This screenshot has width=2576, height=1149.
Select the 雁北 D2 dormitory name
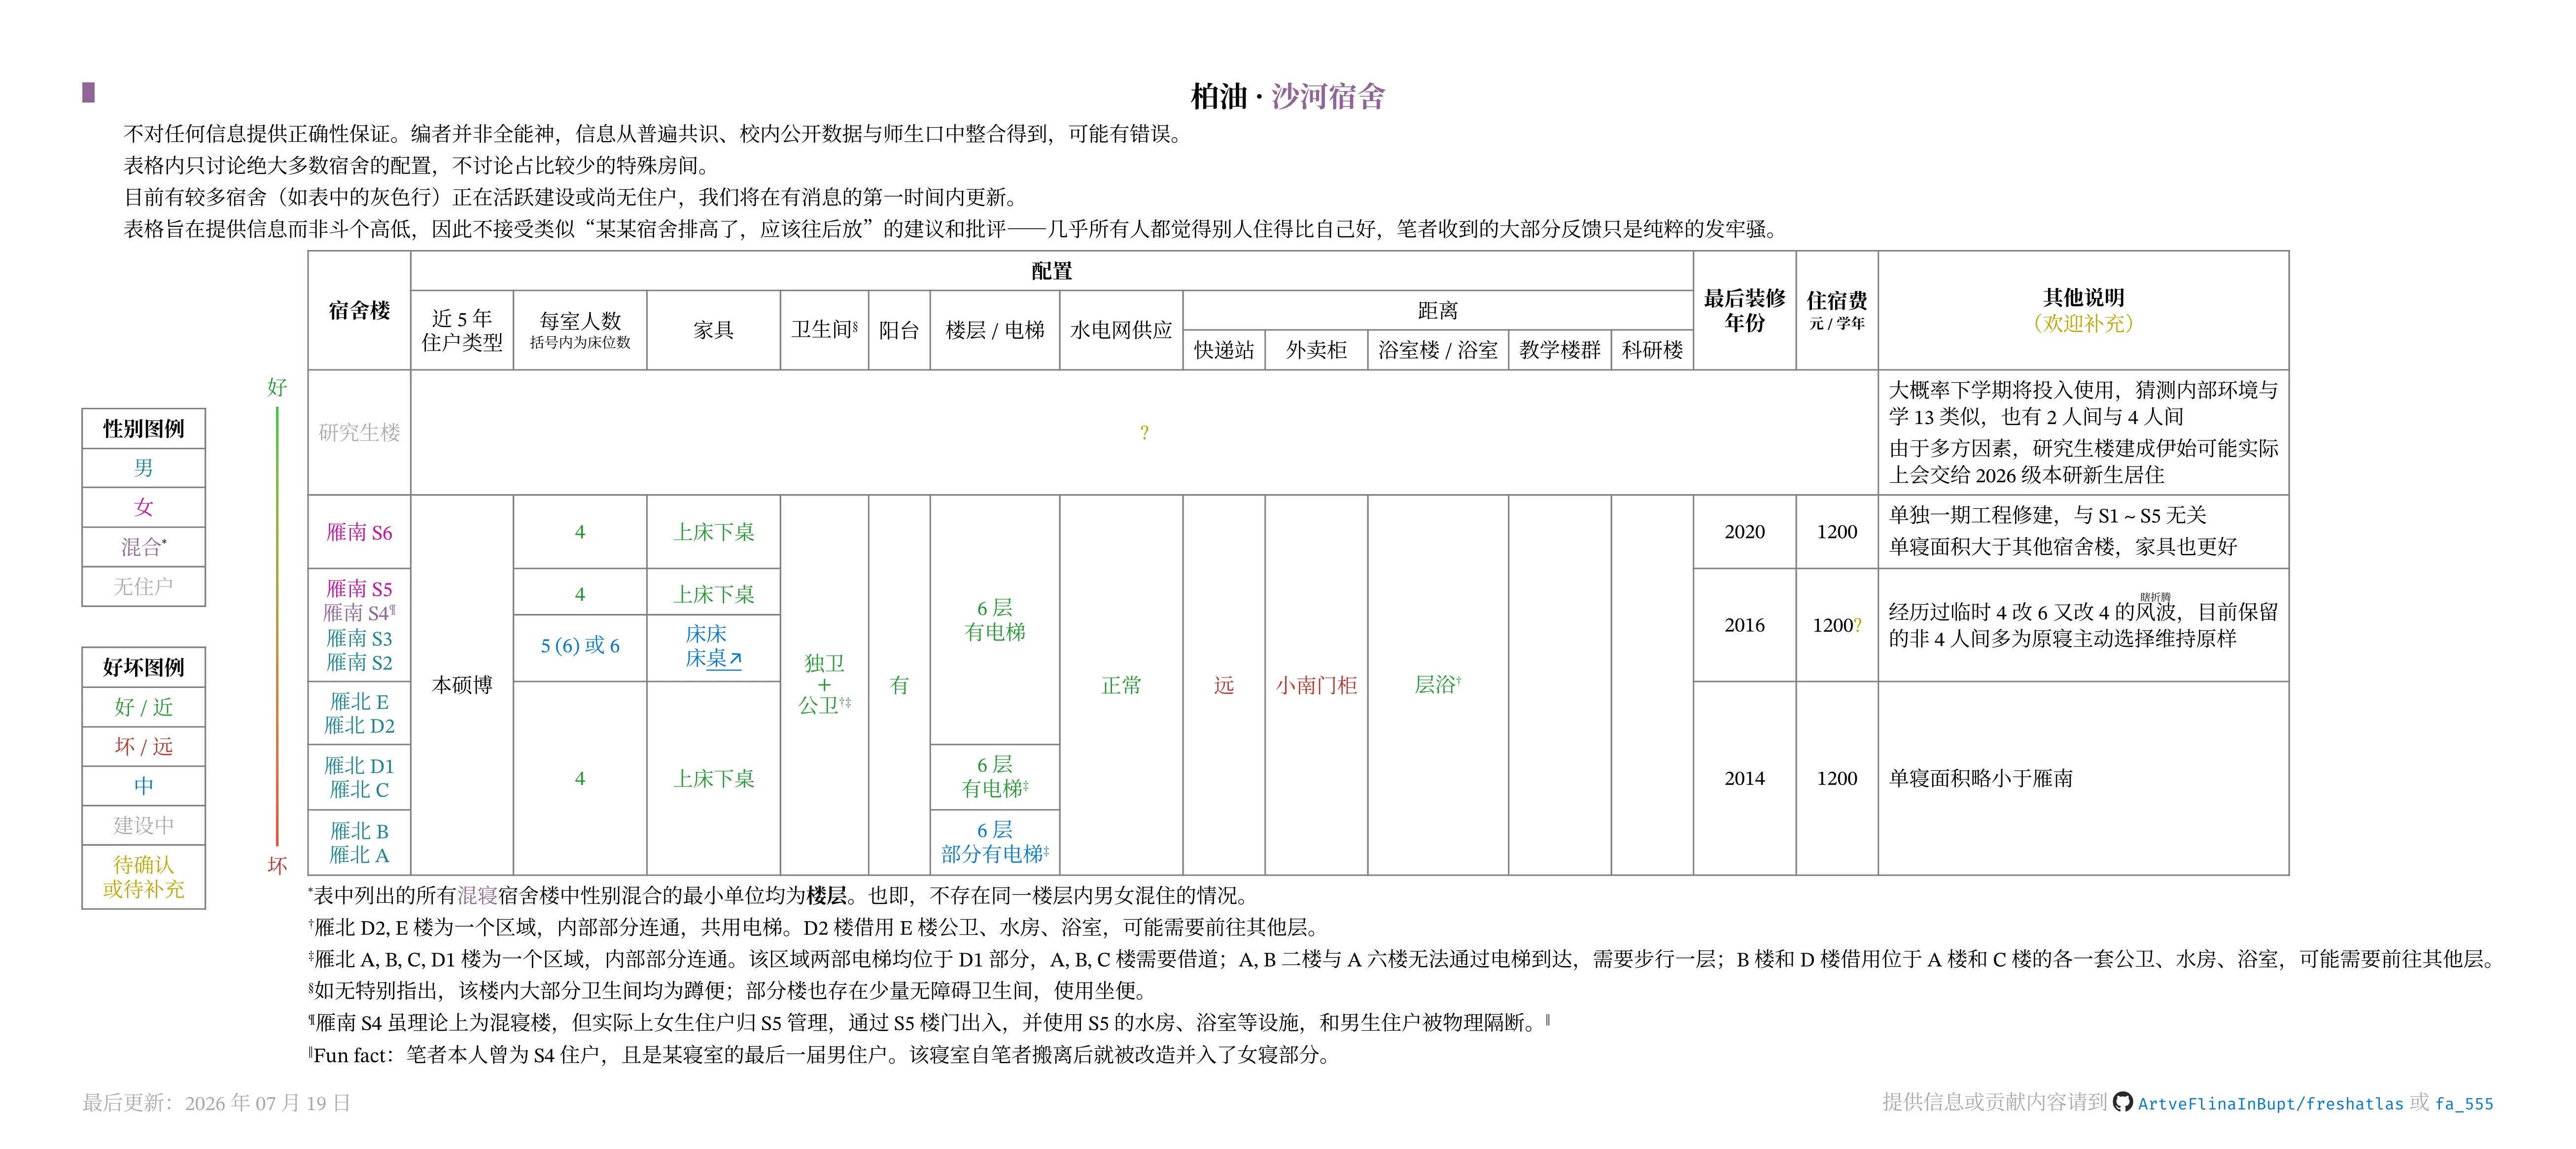[359, 726]
